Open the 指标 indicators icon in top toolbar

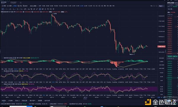point(2,6)
